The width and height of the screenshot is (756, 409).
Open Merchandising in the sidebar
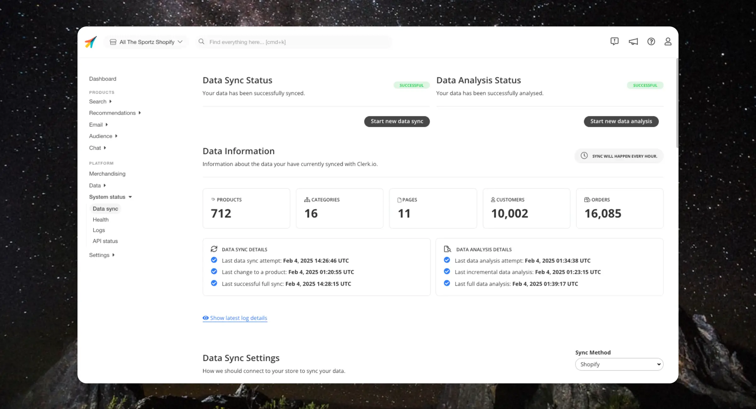(x=107, y=174)
